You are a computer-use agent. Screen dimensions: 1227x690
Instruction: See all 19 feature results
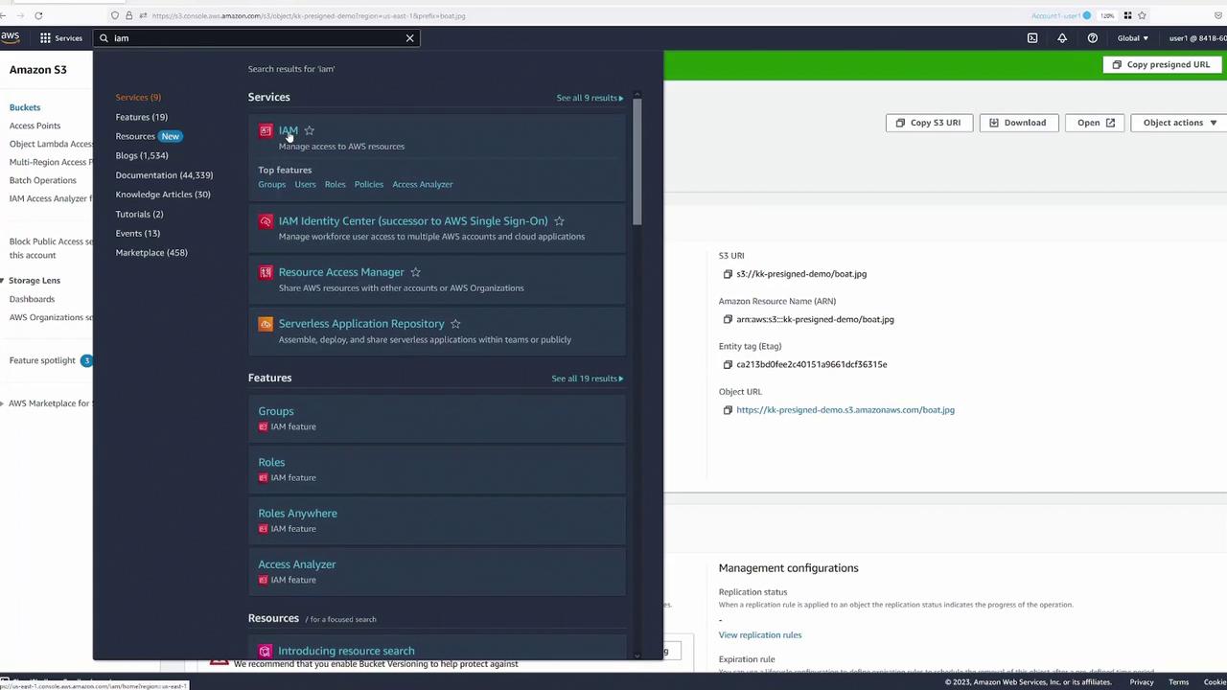click(x=587, y=379)
